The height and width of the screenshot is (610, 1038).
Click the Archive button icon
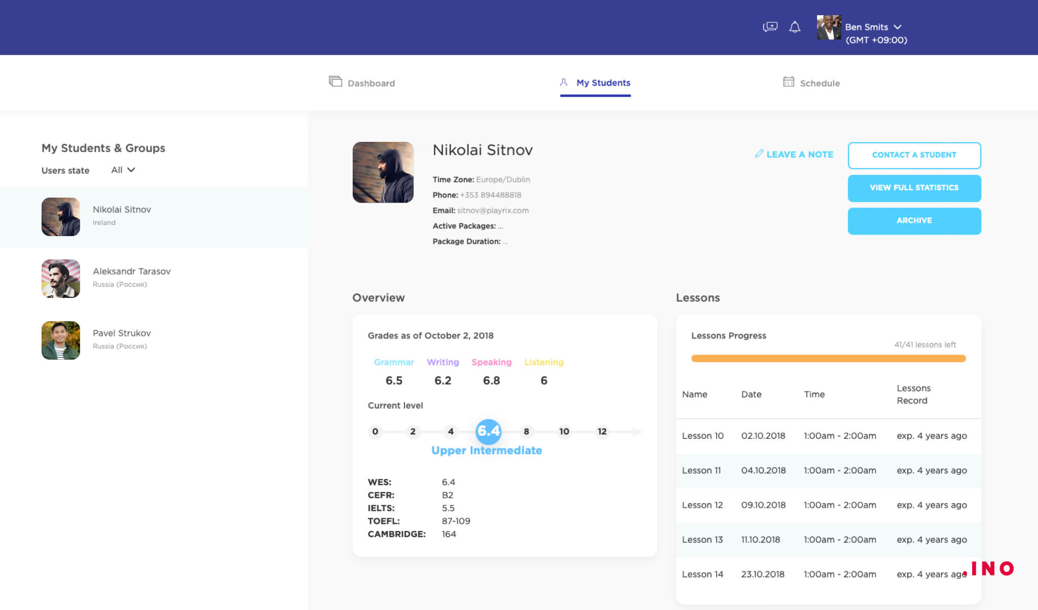[914, 220]
